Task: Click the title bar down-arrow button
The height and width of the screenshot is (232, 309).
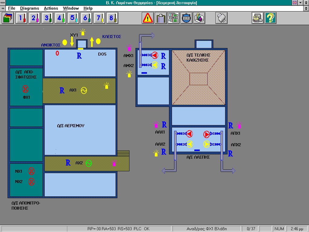Action: (x=300, y=2)
